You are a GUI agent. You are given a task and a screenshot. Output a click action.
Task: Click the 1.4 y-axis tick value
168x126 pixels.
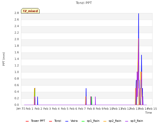(x=17, y=59)
